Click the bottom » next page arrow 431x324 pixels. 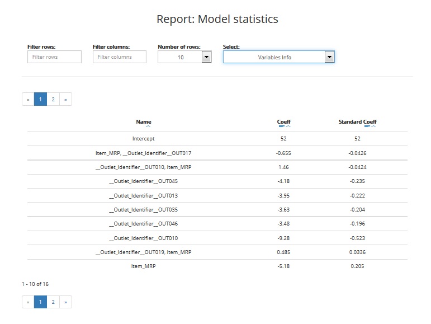(x=65, y=302)
